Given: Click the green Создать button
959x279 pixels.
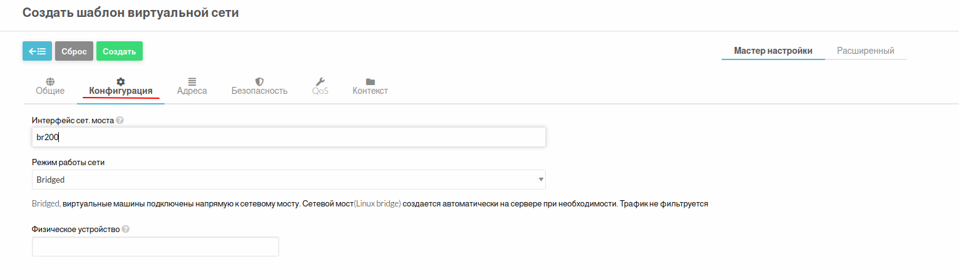Looking at the screenshot, I should [x=120, y=51].
